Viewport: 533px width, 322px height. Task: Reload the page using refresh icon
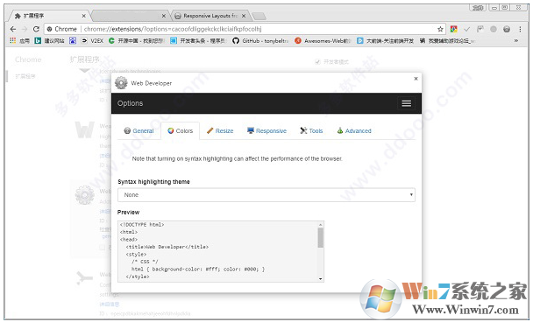pyautogui.click(x=36, y=29)
